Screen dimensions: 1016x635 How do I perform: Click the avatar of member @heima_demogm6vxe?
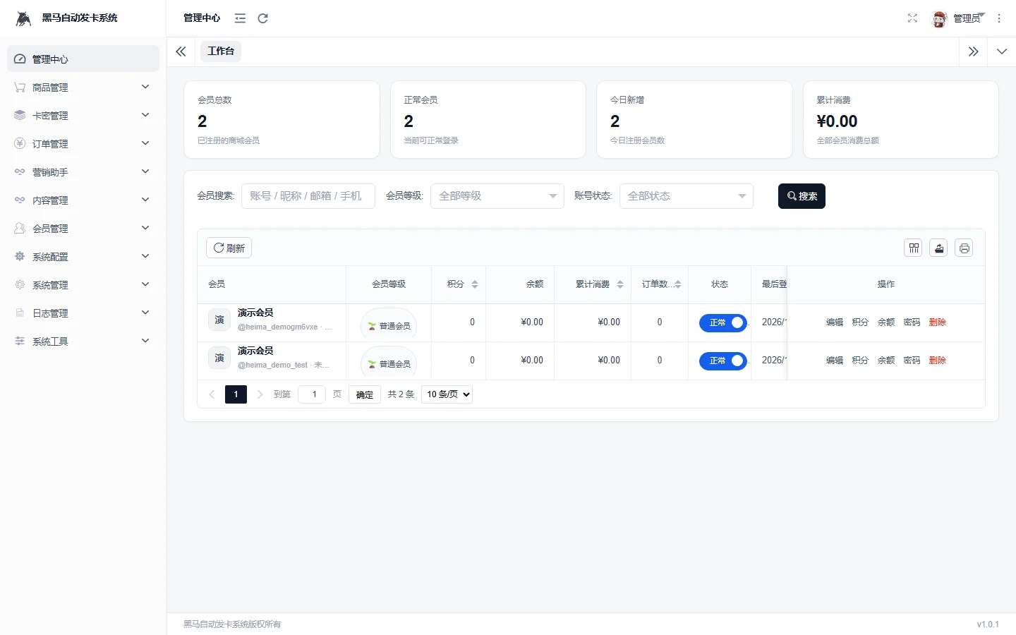[x=219, y=320]
